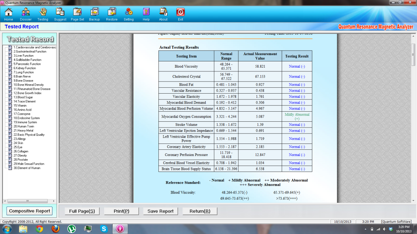Click the Backup toolbar icon
Image resolution: width=417 pixels, height=234 pixels.
tap(95, 14)
